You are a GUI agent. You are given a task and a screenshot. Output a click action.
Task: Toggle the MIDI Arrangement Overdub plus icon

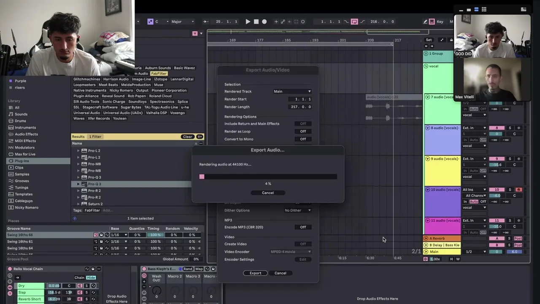click(x=276, y=22)
